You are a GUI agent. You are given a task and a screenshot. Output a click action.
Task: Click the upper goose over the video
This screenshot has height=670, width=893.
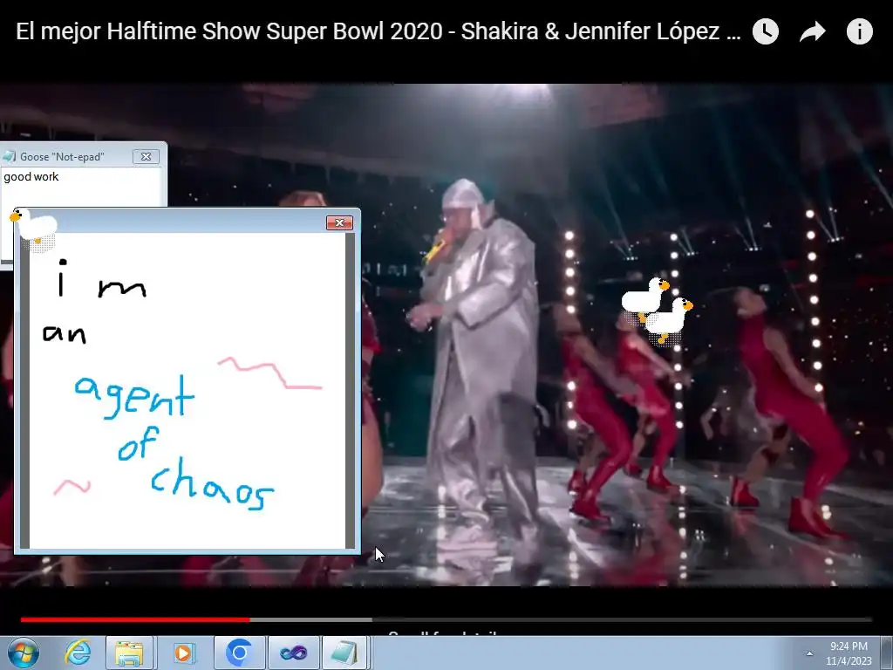point(644,295)
